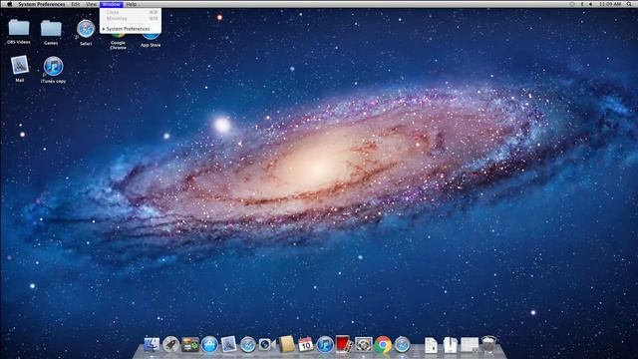The width and height of the screenshot is (638, 359).
Task: Open System Preferences application menu
Action: click(42, 4)
